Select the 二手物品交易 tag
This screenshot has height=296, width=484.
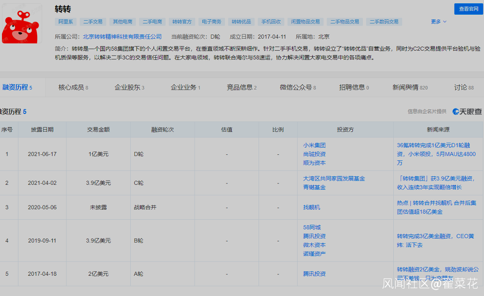pos(345,22)
